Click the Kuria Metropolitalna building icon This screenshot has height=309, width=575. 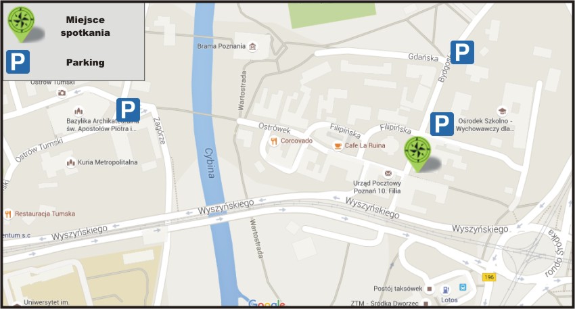70,162
